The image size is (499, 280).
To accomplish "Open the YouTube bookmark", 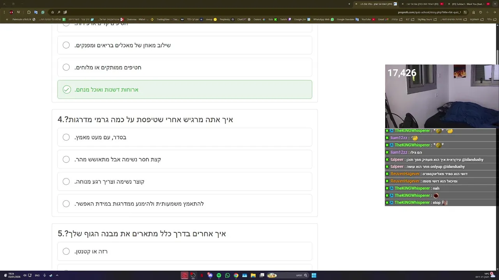I will tap(368, 19).
